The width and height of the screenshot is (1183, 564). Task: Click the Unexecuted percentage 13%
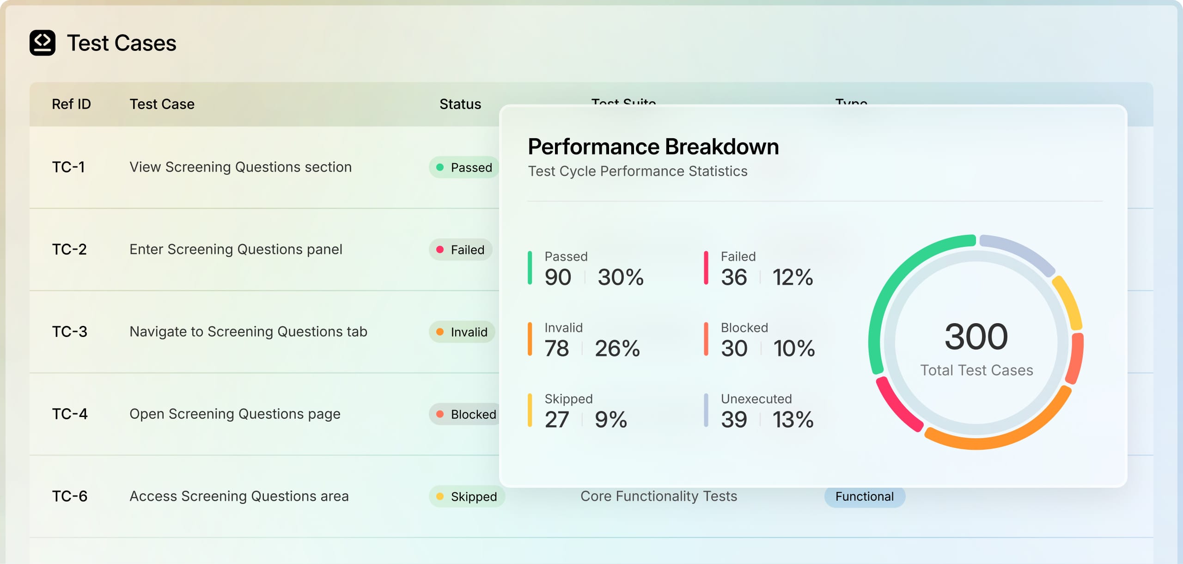tap(793, 420)
